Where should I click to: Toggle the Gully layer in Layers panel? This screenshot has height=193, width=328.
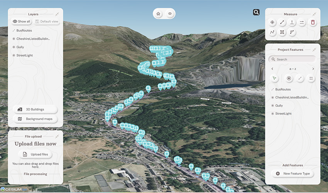point(20,47)
